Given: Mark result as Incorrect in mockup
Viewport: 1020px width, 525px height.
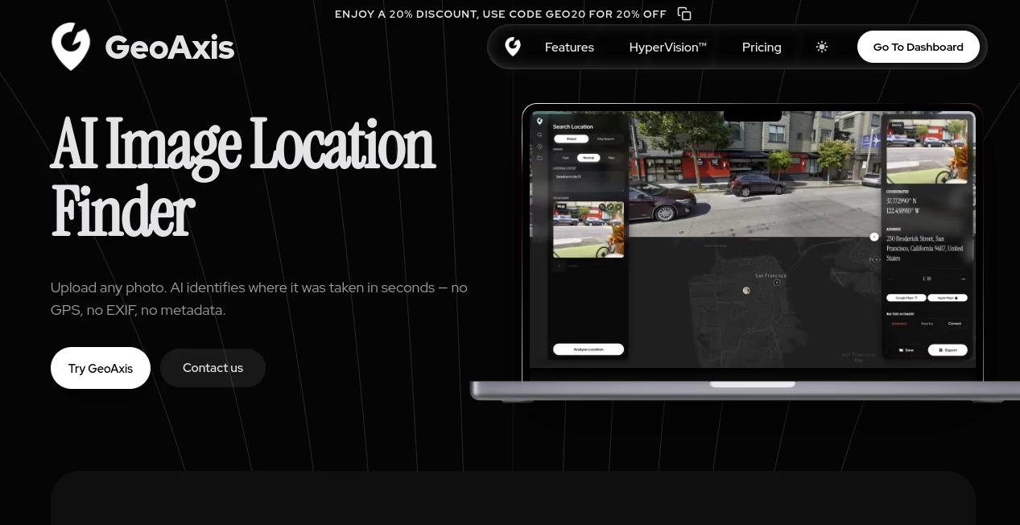Looking at the screenshot, I should pyautogui.click(x=899, y=324).
